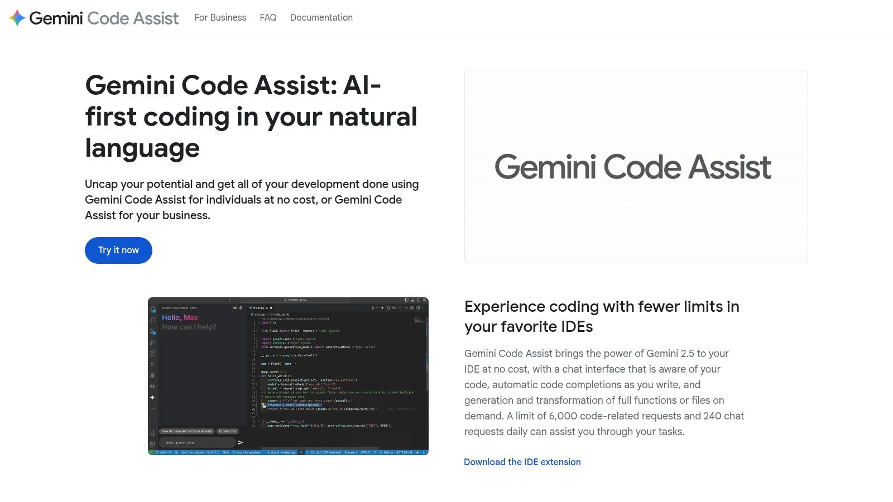Click the Run Python File icon in the editor toolbar
893x502 pixels.
(373, 308)
